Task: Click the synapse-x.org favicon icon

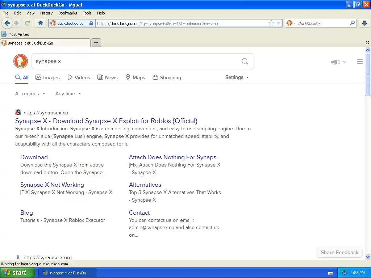Action: 18,257
